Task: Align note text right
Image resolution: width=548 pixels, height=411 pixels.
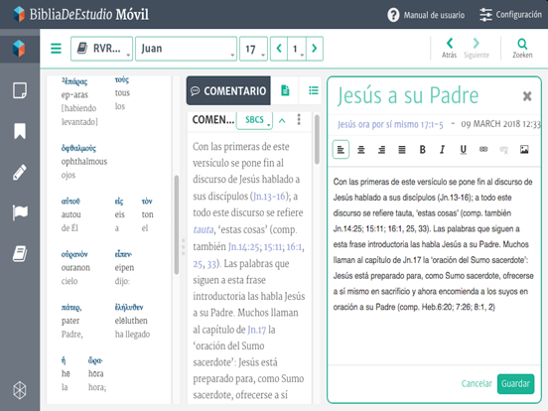Action: (x=381, y=150)
